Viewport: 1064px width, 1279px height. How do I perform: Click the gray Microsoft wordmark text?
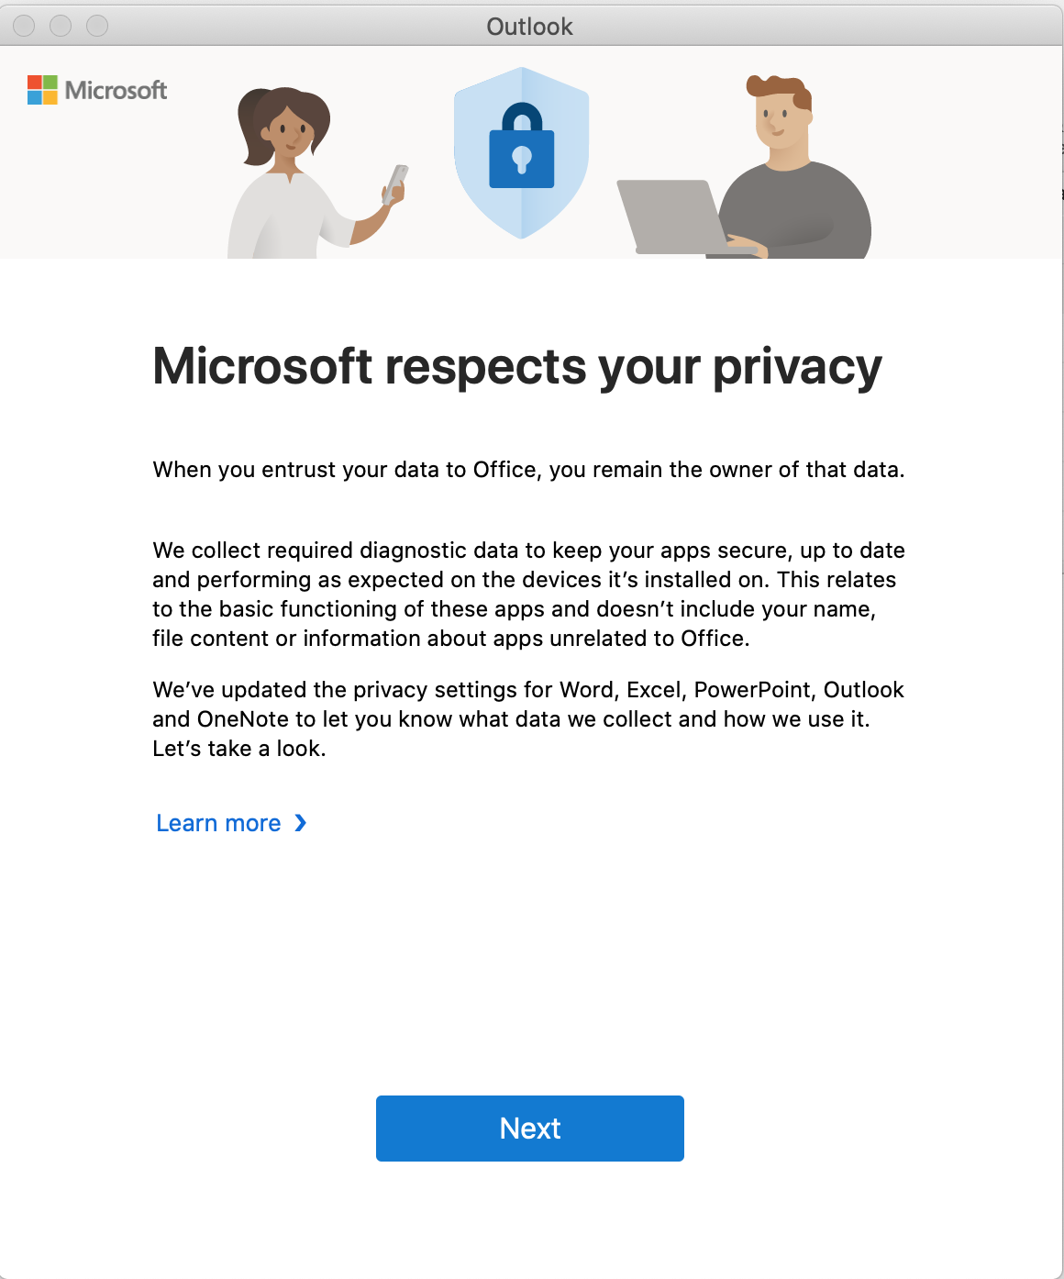pos(116,90)
